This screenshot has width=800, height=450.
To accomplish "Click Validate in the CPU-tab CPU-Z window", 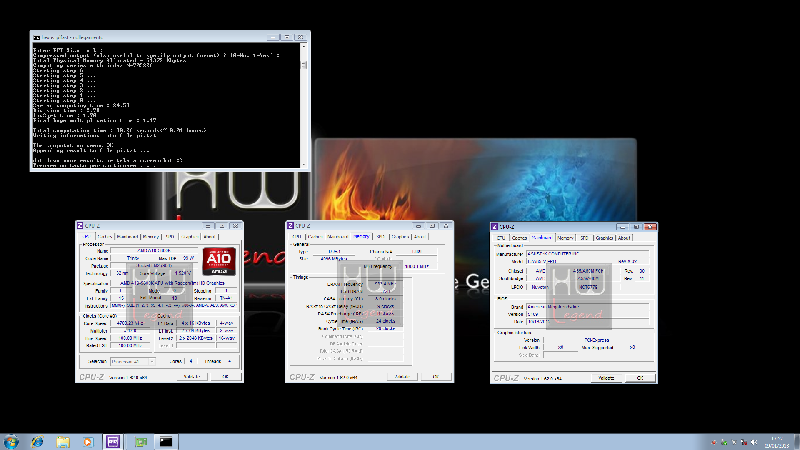I will click(192, 377).
